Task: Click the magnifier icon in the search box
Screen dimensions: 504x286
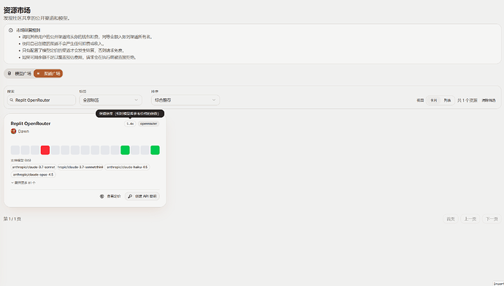Action: [x=12, y=100]
